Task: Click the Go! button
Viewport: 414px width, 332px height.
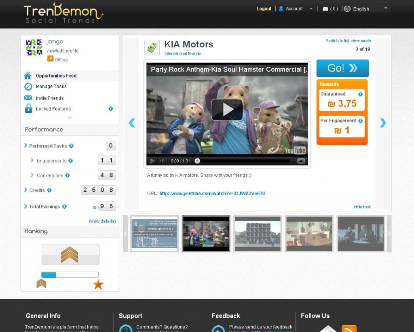Action: (x=342, y=68)
